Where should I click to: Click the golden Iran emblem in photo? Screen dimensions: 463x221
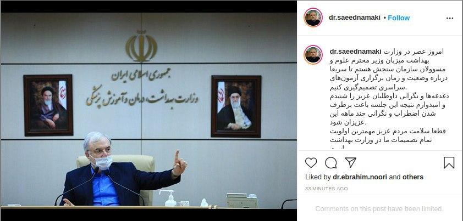141,46
